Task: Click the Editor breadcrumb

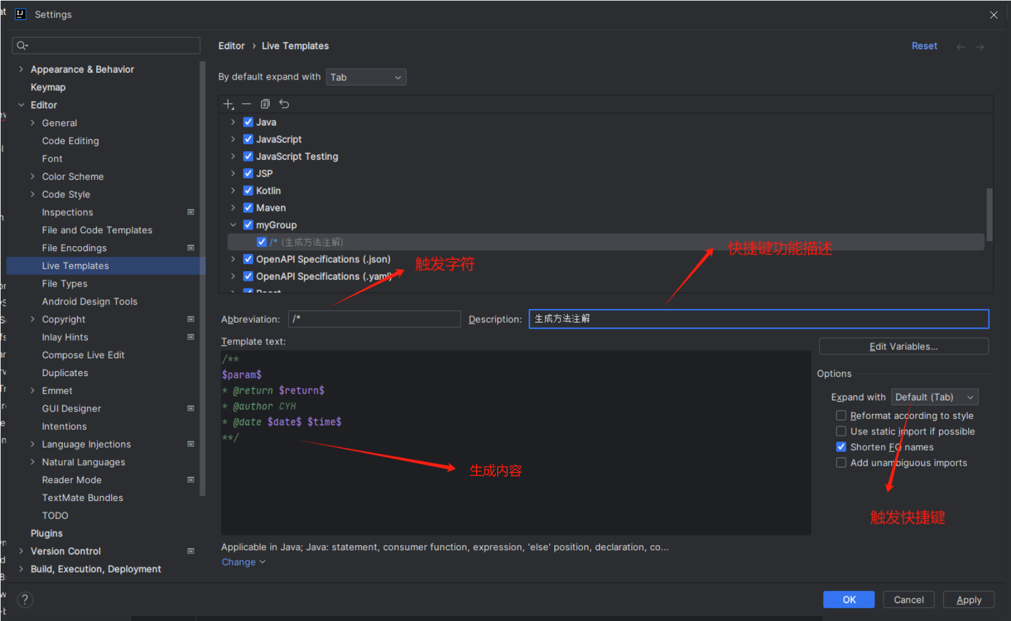Action: (x=231, y=46)
